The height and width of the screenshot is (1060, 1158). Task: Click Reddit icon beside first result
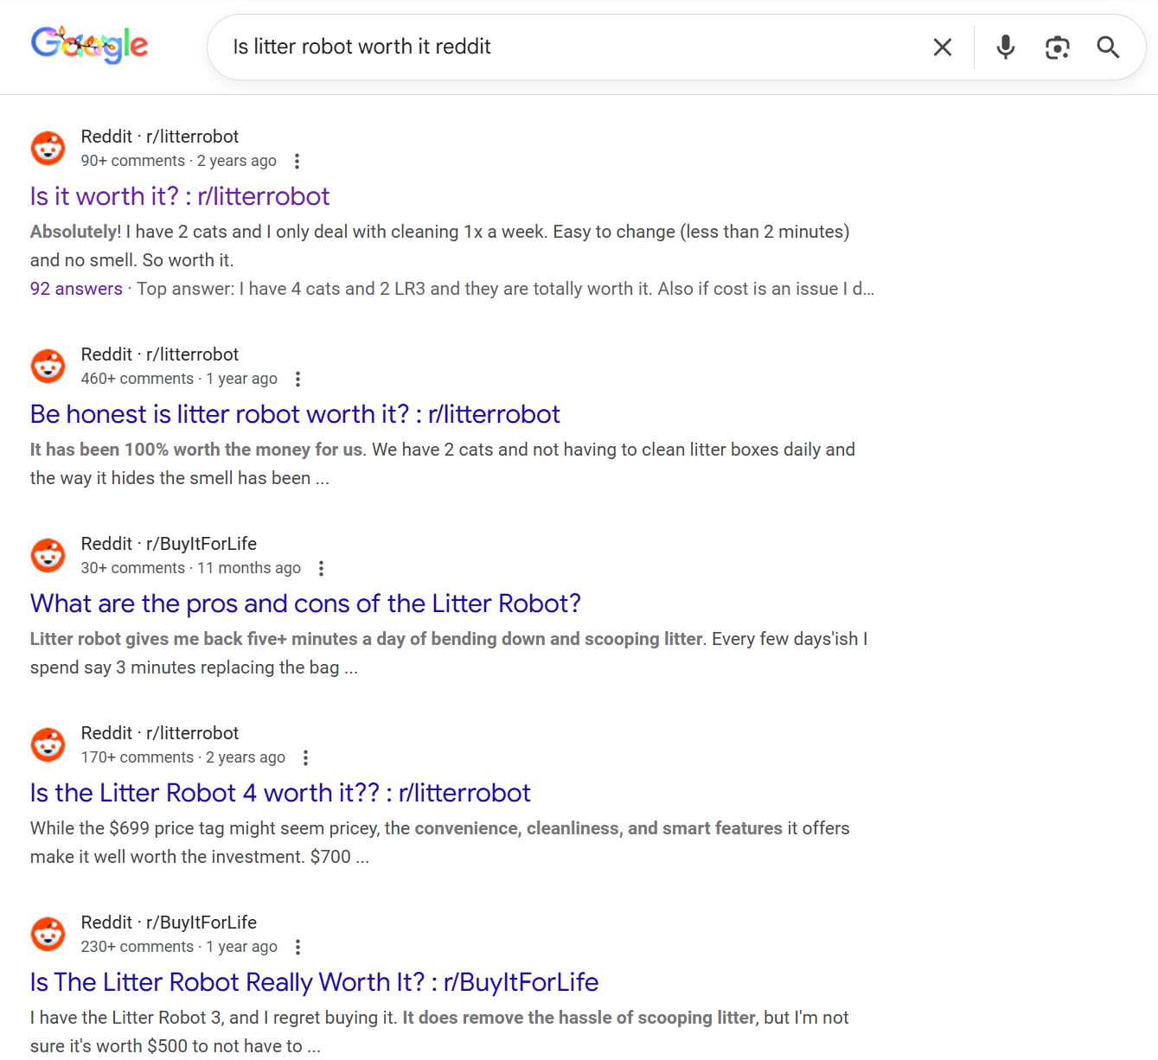48,149
